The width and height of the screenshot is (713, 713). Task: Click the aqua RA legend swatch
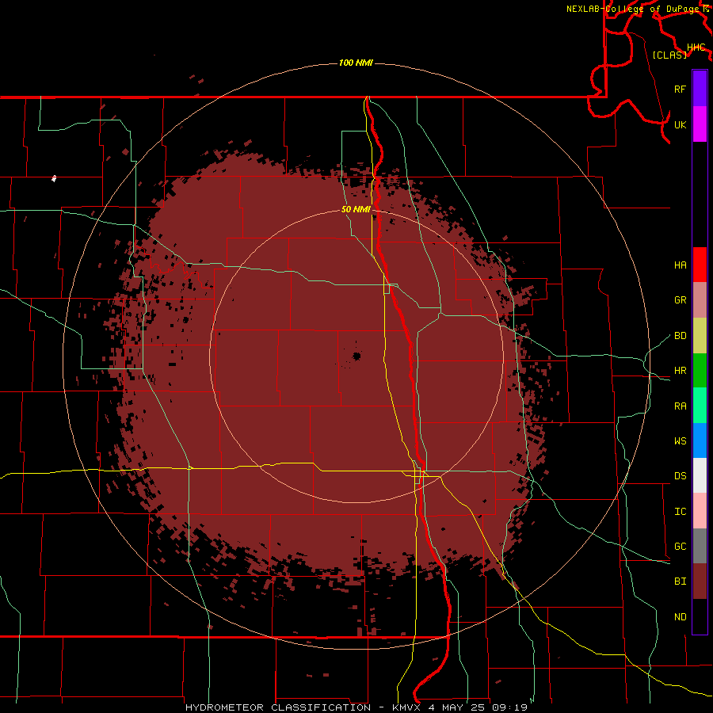pos(700,406)
